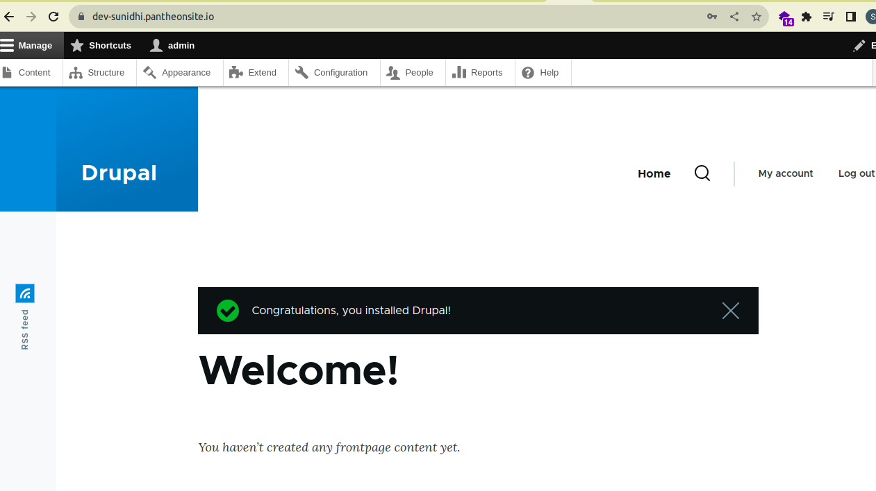Open the saved passwords key icon
Image resolution: width=876 pixels, height=491 pixels.
pyautogui.click(x=712, y=17)
